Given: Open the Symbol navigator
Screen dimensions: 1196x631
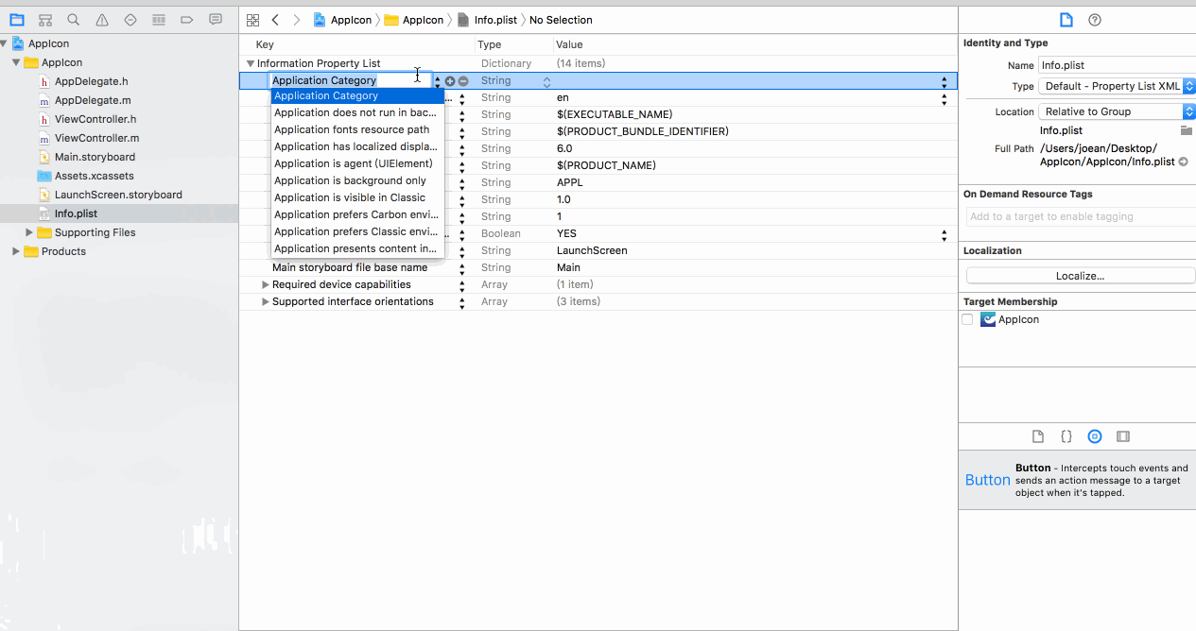Looking at the screenshot, I should (44, 19).
